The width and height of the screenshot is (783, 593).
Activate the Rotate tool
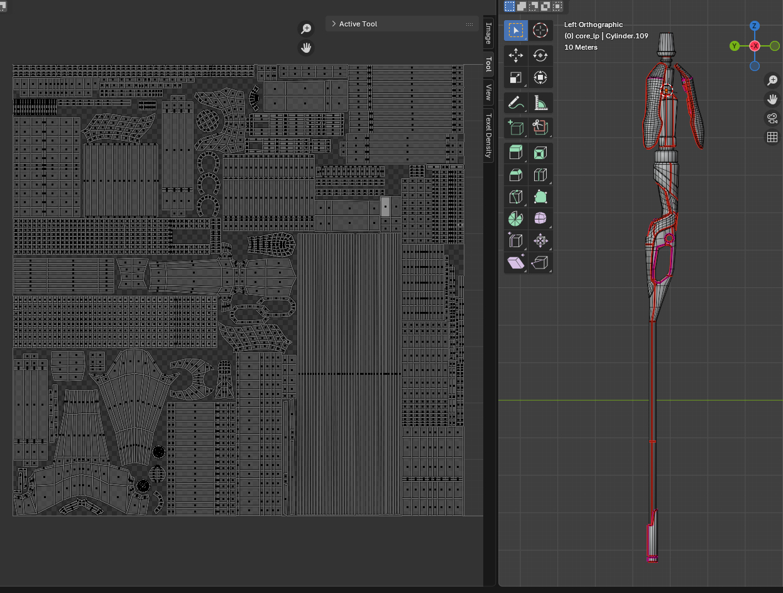click(540, 56)
